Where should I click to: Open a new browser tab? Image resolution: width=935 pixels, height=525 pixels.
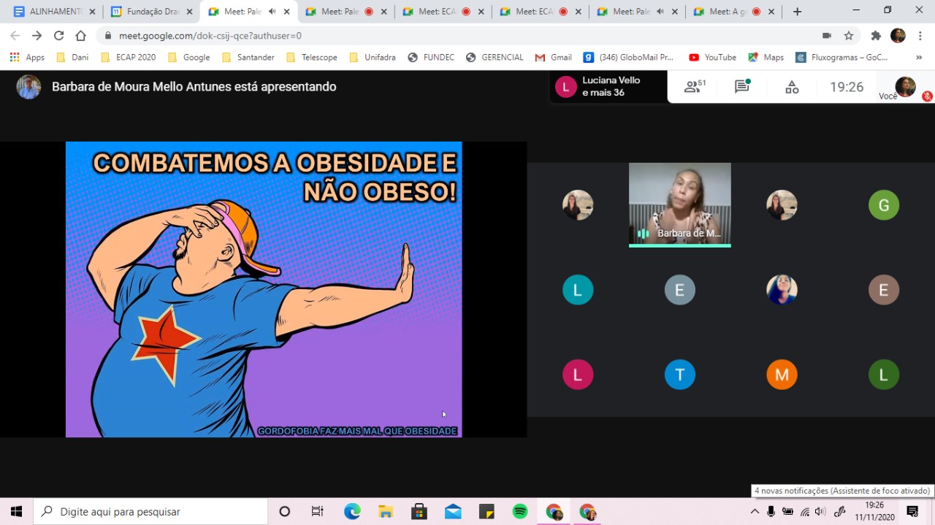[x=797, y=11]
